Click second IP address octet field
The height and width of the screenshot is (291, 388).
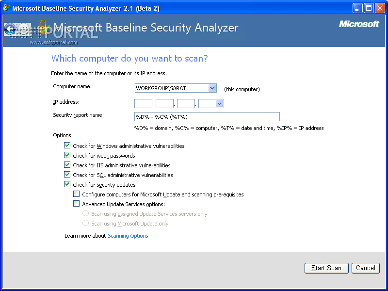tap(164, 104)
